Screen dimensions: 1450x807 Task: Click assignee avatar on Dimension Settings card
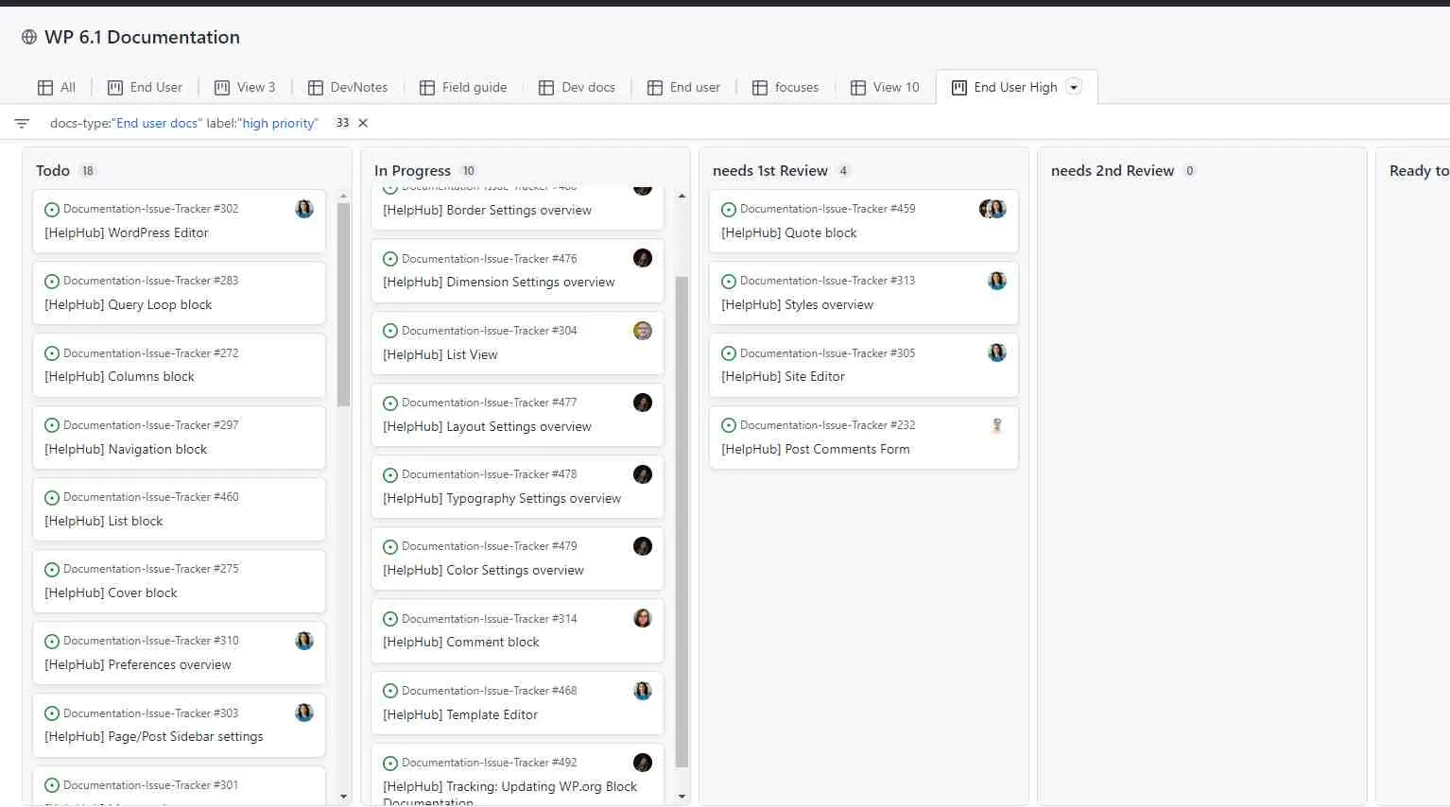(x=643, y=258)
